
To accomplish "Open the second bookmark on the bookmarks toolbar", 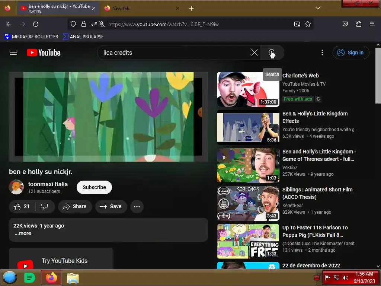I will point(83,37).
